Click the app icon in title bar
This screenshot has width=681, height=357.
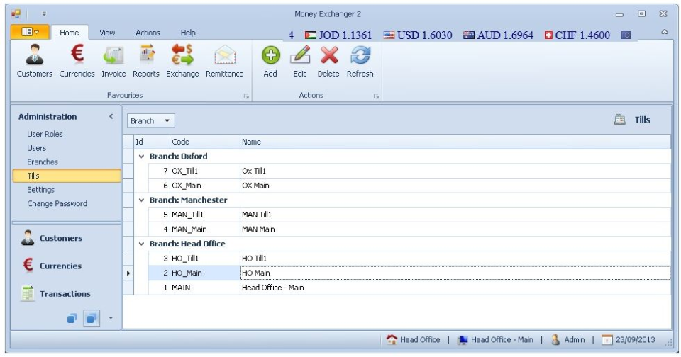(x=16, y=14)
